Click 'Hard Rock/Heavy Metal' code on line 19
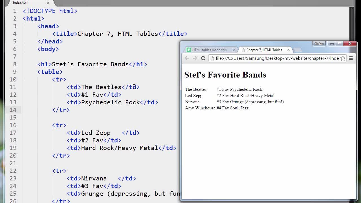 (x=121, y=148)
